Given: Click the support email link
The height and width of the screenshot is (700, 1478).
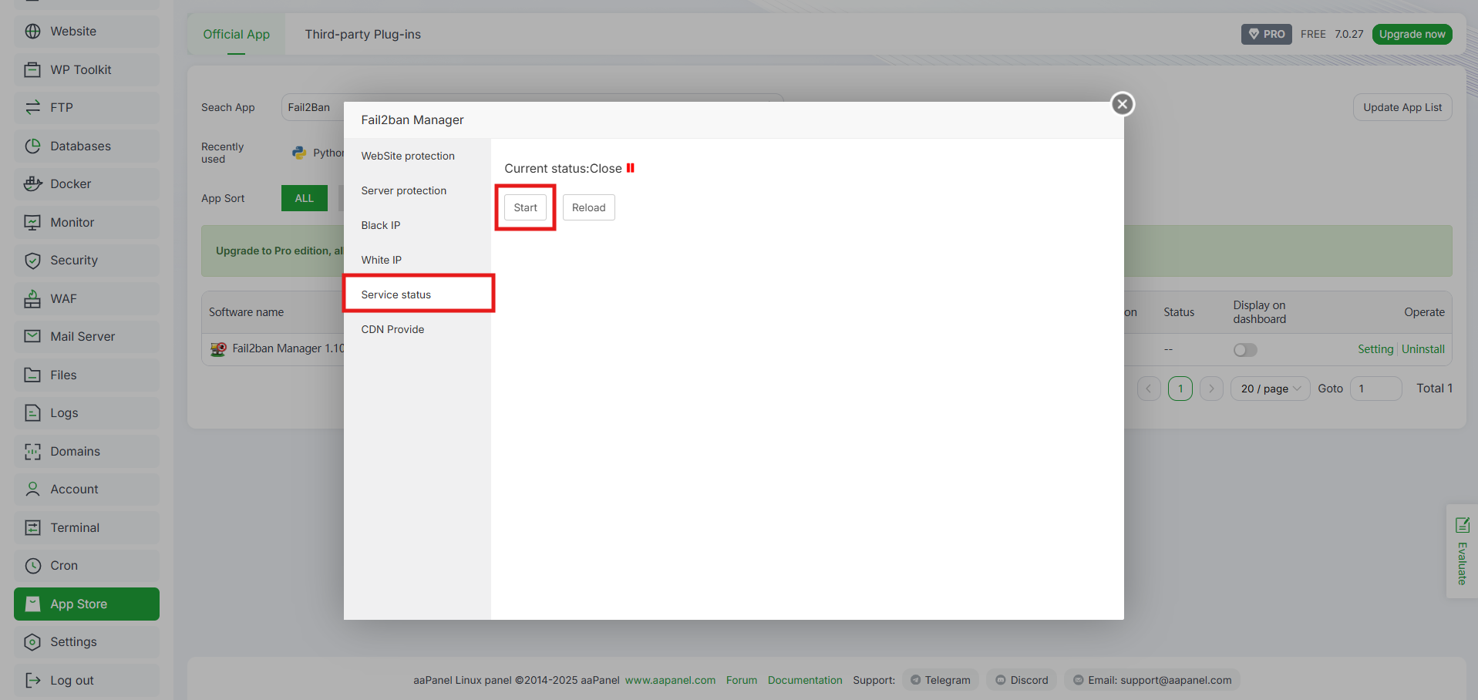Looking at the screenshot, I should point(1153,680).
